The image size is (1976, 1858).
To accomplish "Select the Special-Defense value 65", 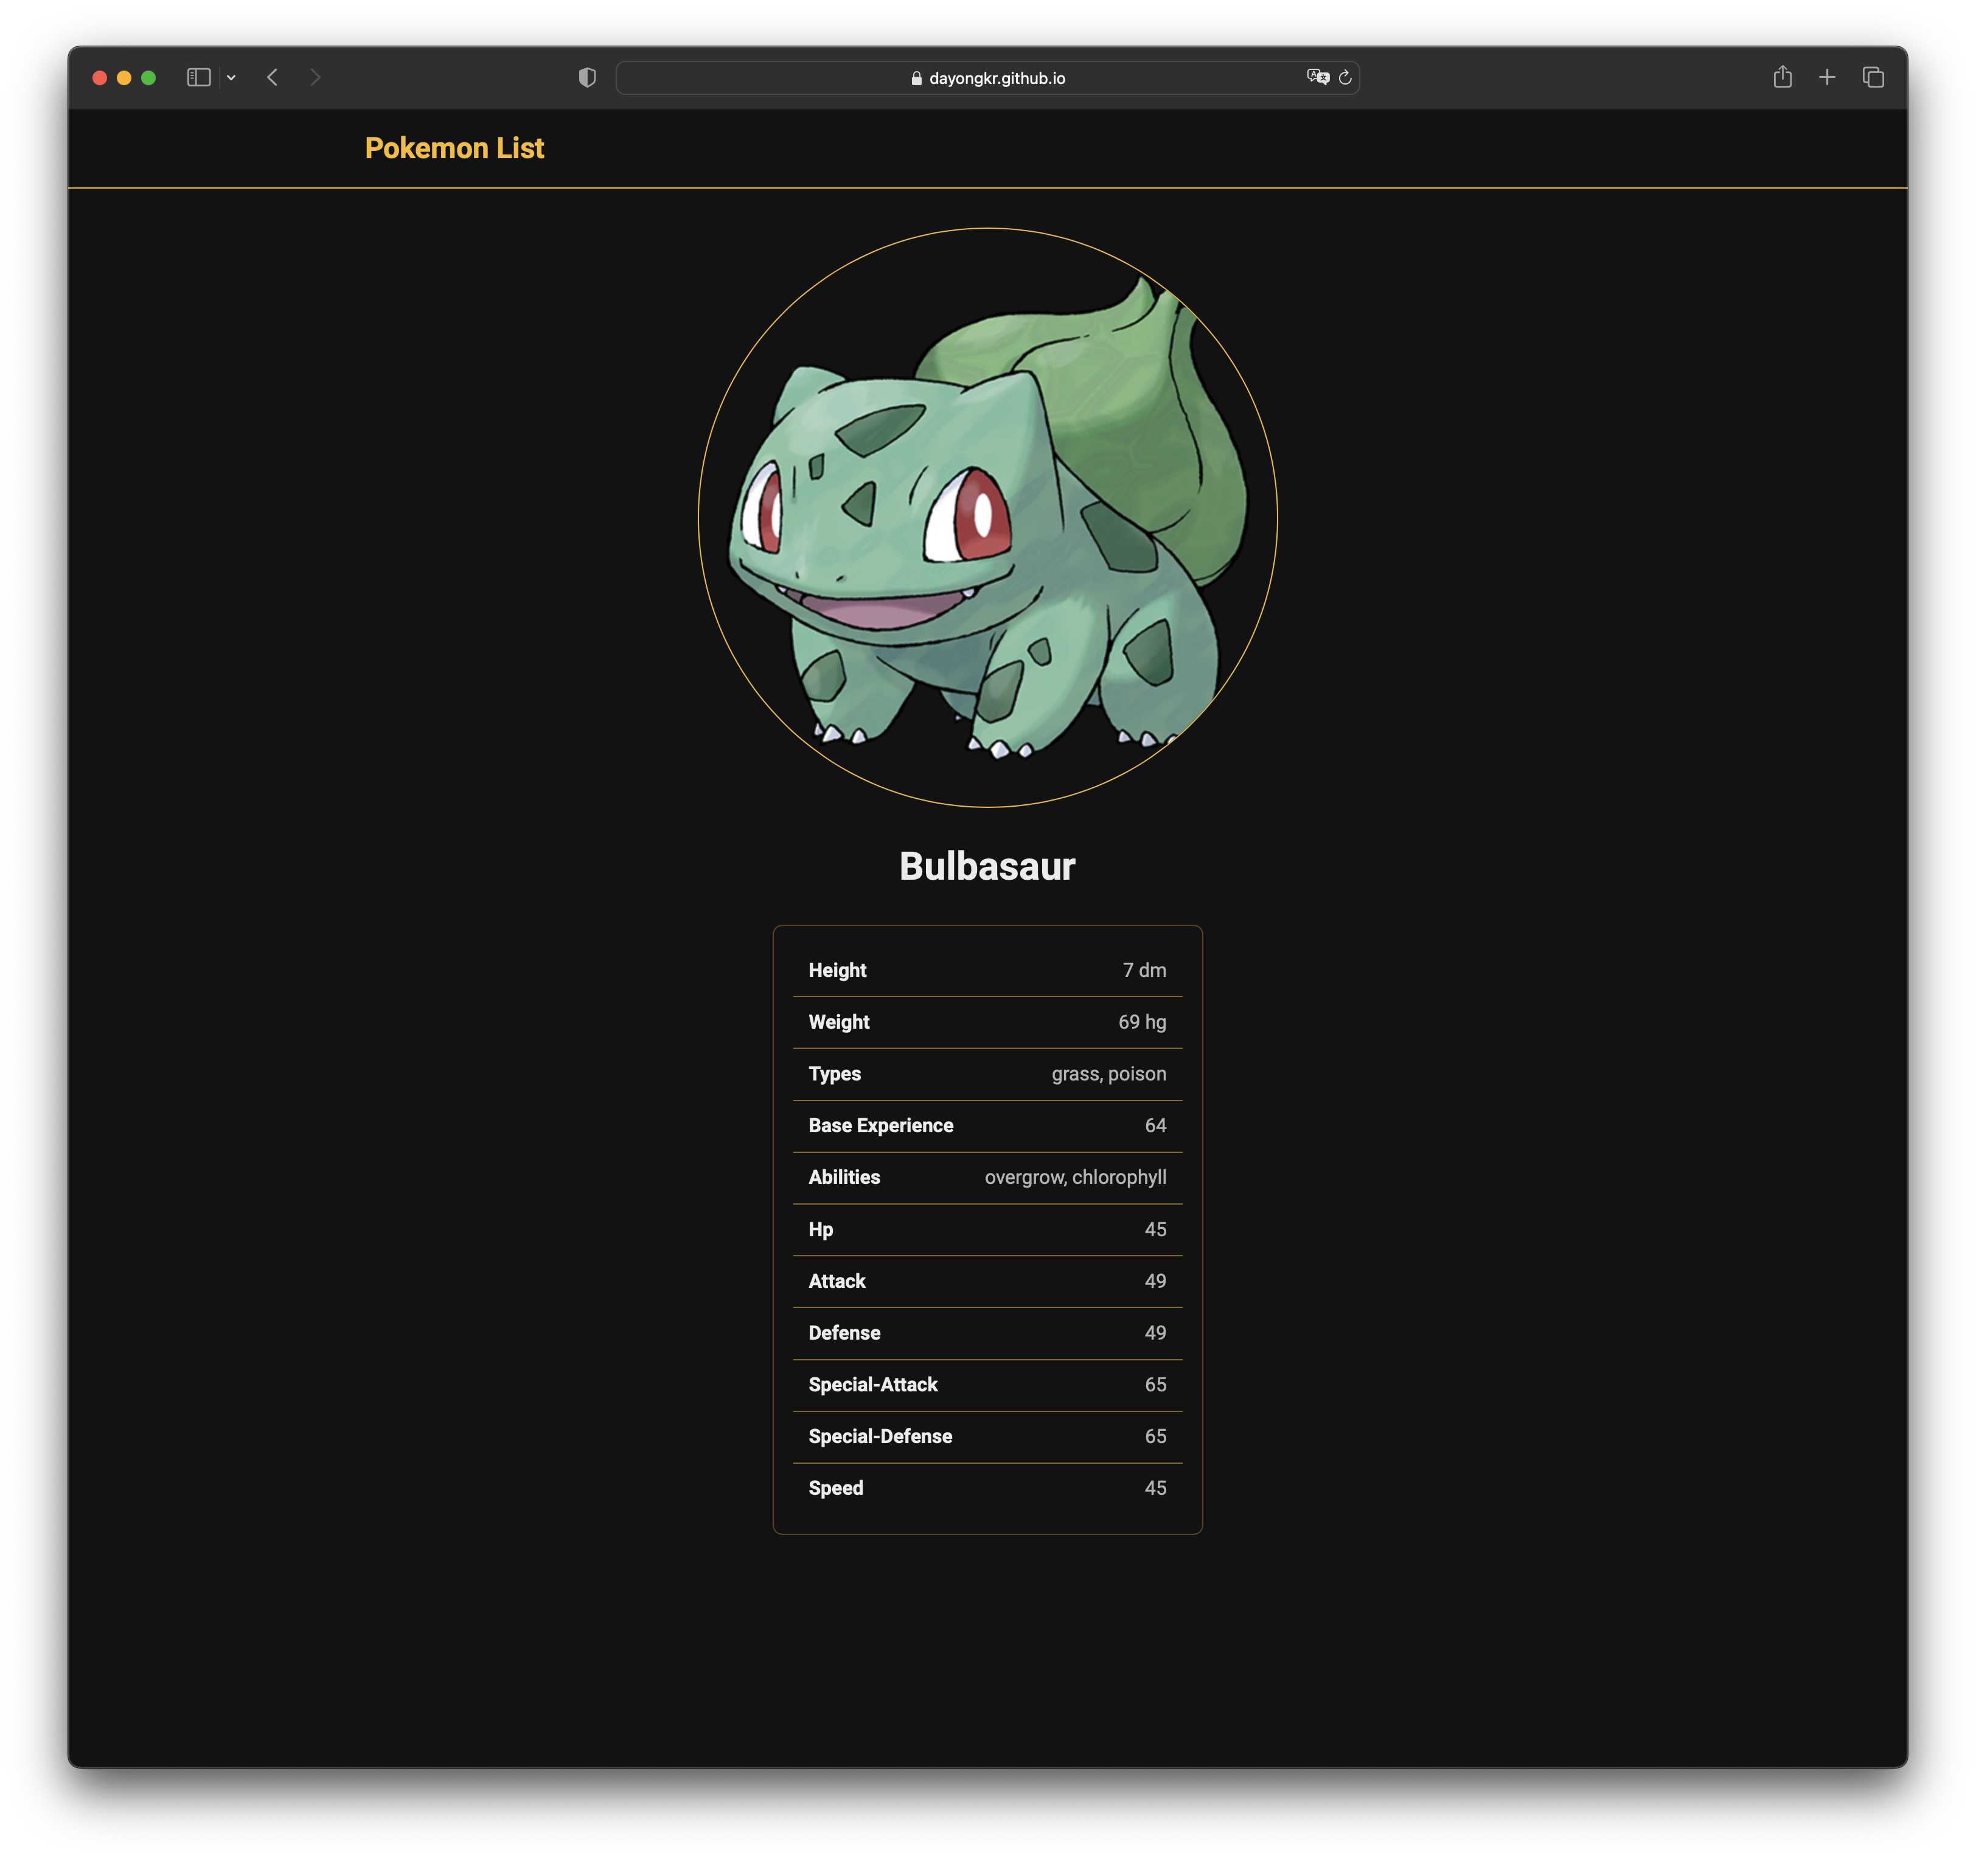I will [1155, 1436].
